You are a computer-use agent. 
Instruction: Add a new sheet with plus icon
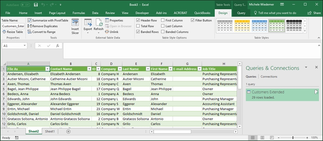[x=68, y=131]
